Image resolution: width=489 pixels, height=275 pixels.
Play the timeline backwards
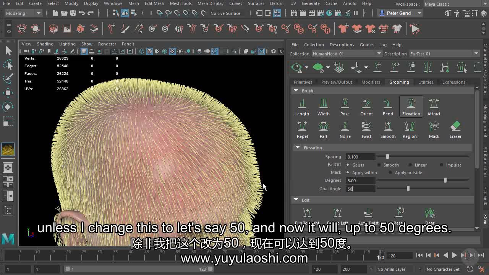(446, 255)
